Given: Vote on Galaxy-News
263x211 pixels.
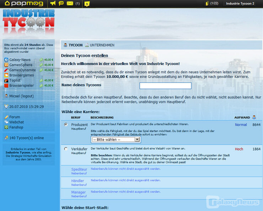Looking at the screenshot, I should click(x=20, y=60).
